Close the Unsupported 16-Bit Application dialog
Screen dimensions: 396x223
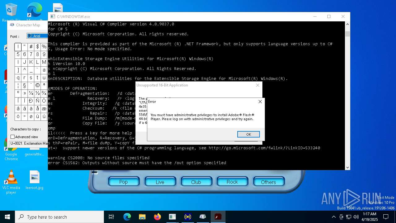[x=257, y=85]
